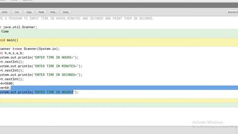This screenshot has width=238, height=134.
Task: Click the t.nextInt() line below the MINUTES prompt
Action: pos(12,70)
